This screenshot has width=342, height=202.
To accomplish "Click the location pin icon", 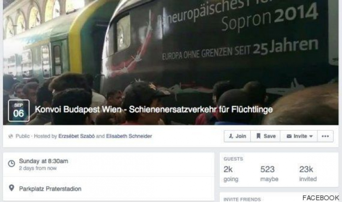I will pos(11,188).
